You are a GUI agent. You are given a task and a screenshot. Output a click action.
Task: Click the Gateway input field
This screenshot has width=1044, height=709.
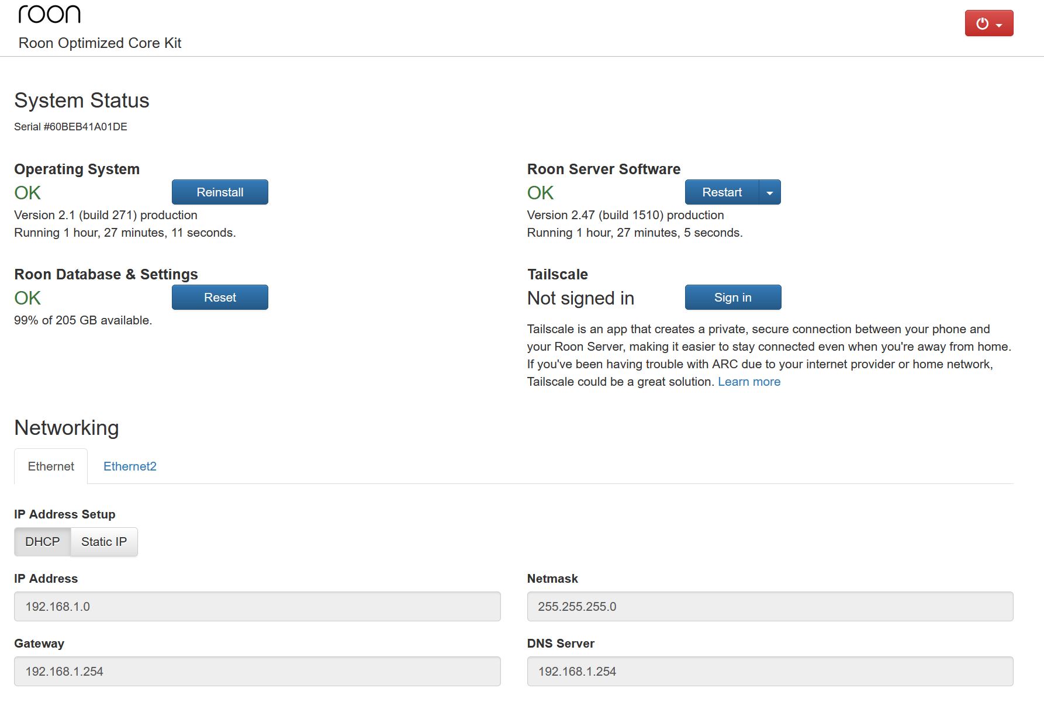tap(257, 672)
